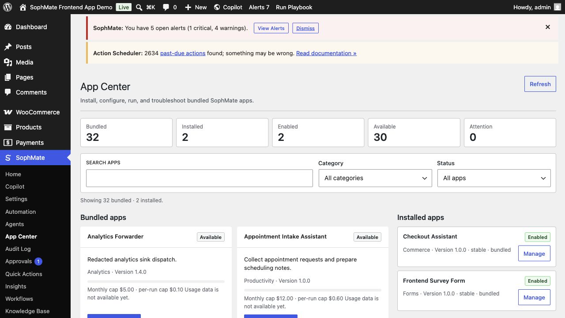Manage the Checkout Assistant app
Viewport: 565px width, 318px height.
(x=534, y=254)
